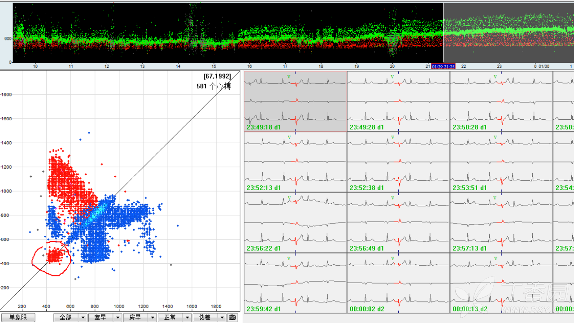The image size is (574, 323).
Task: Select the ECG strip at 00:00:02 d2
Action: [399, 283]
